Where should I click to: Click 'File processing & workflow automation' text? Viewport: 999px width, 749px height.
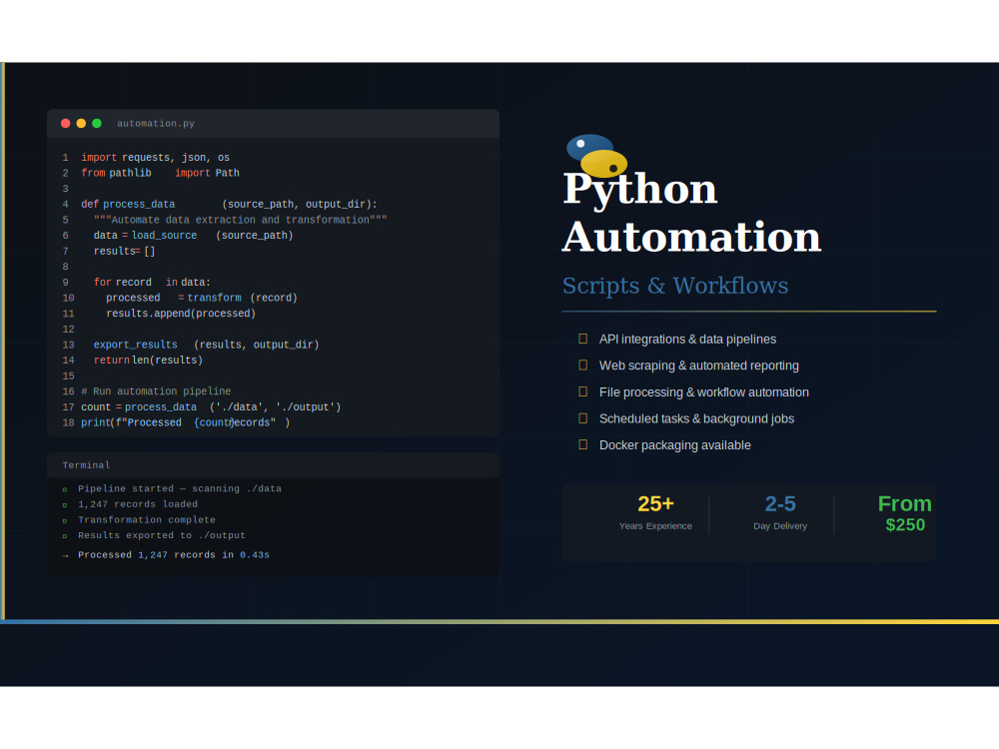[704, 391]
